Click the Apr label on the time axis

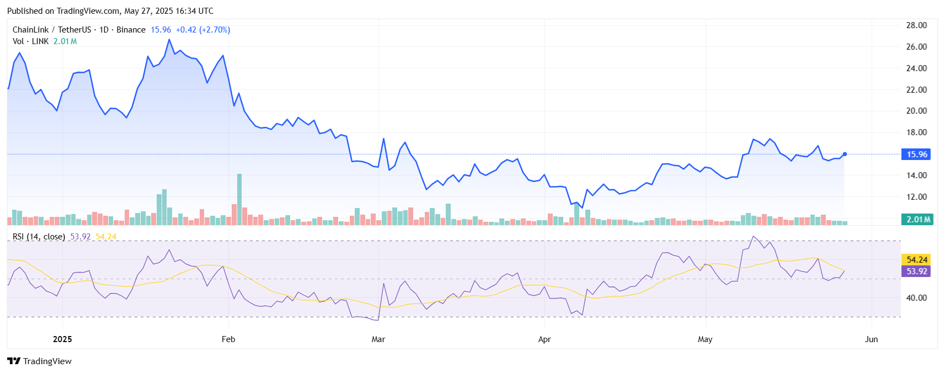coord(544,339)
